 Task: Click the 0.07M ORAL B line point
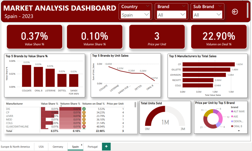click(154, 81)
